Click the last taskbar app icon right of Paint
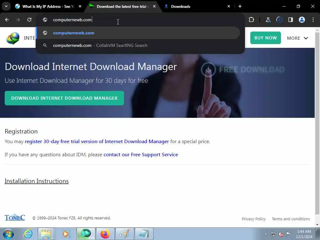 (144, 234)
